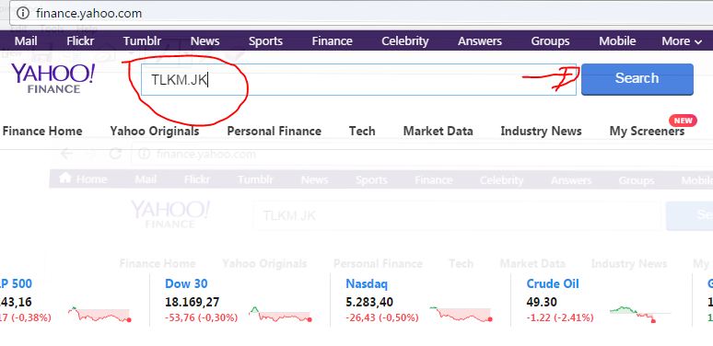The width and height of the screenshot is (713, 346).
Task: Open the NEW badge on My Screeners
Action: pyautogui.click(x=683, y=121)
